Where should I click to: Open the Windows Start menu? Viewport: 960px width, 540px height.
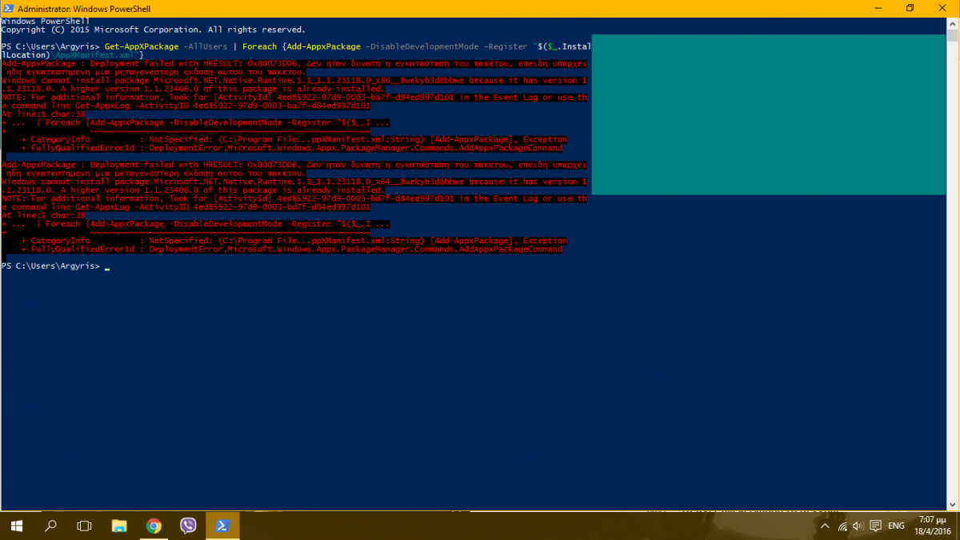(x=15, y=526)
